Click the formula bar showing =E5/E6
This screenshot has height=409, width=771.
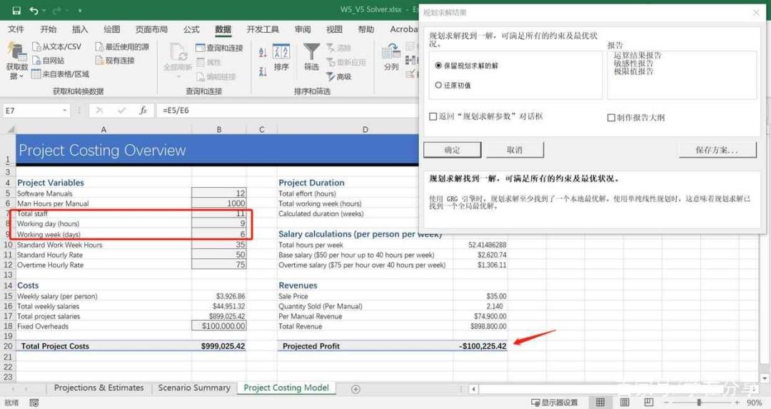[x=289, y=111]
